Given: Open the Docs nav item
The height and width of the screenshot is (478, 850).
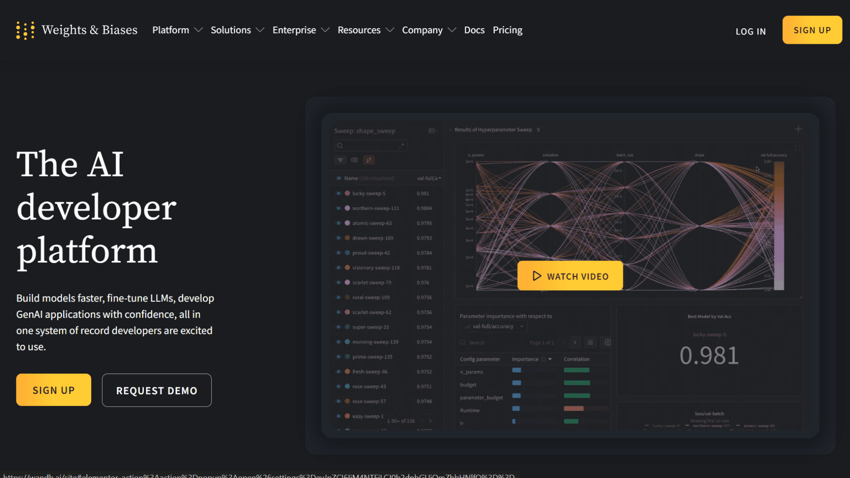Looking at the screenshot, I should [x=474, y=30].
